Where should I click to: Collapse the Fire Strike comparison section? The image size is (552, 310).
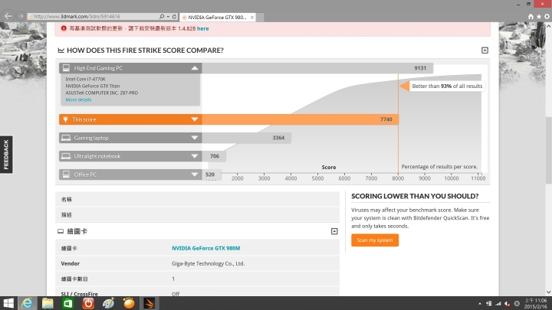pyautogui.click(x=485, y=51)
